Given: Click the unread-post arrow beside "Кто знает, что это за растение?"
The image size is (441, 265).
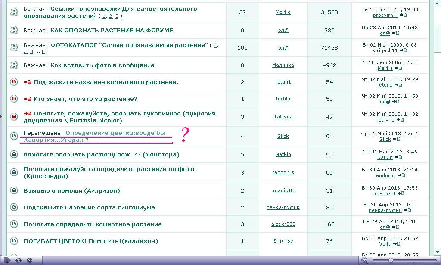Looking at the screenshot, I should point(28,99).
